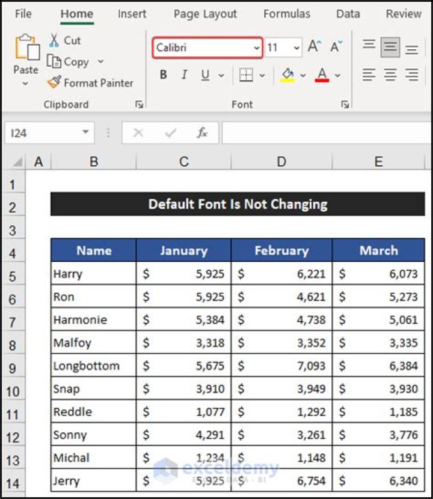Select column D header
The image size is (433, 499).
click(281, 162)
